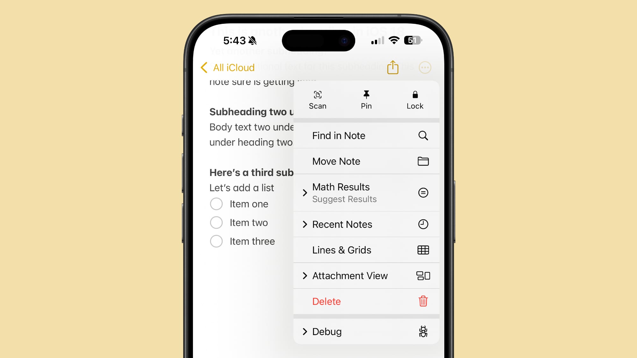The image size is (637, 358).
Task: Tap the Pin icon to pin note
Action: [x=366, y=98]
